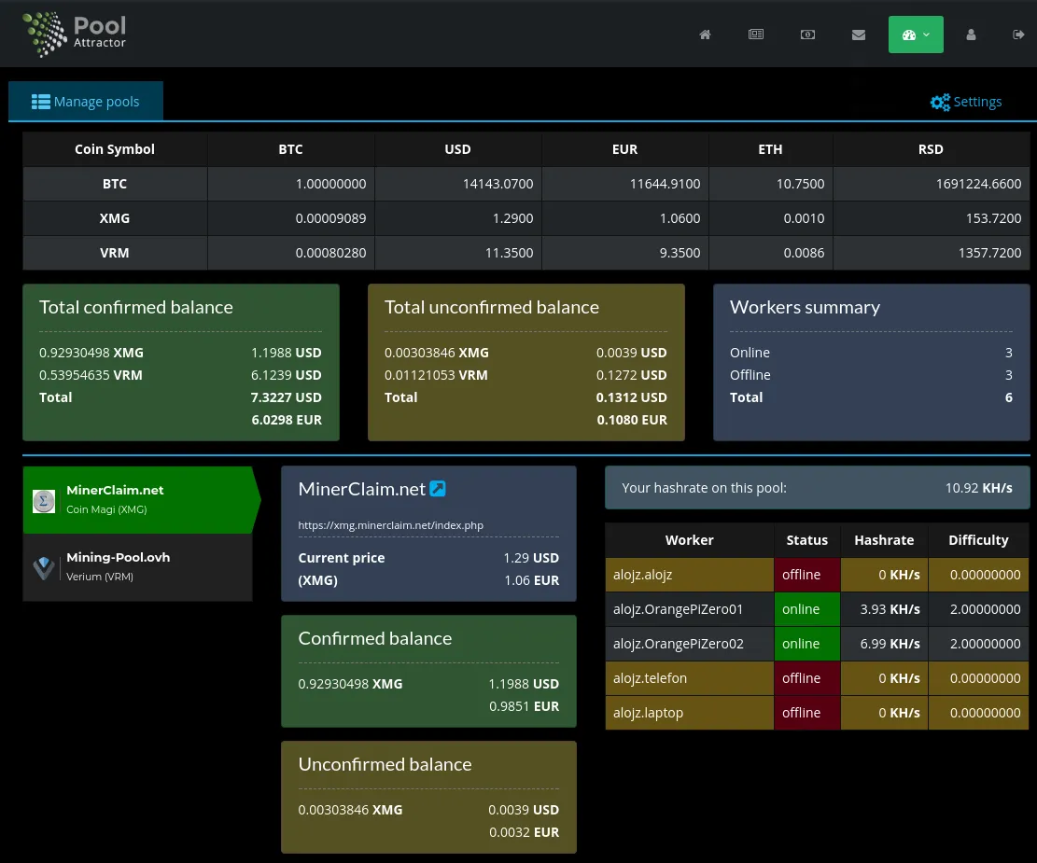Open the Manage pools tab

[x=85, y=101]
